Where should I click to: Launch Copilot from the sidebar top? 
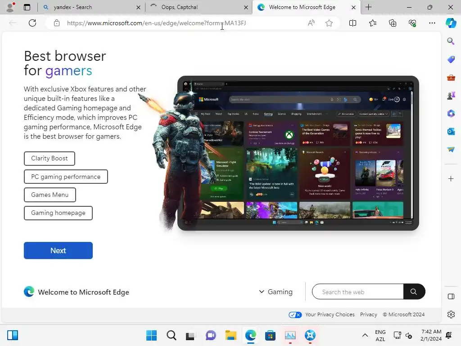point(451,23)
